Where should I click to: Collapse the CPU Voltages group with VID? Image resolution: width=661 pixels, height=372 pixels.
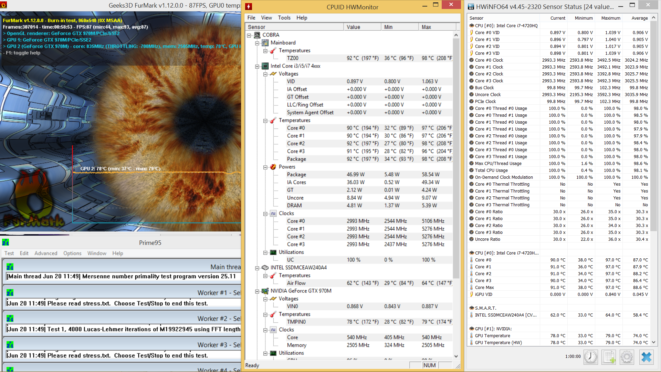tap(265, 74)
